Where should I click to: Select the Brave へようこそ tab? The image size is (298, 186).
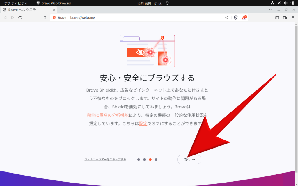[x=29, y=10]
